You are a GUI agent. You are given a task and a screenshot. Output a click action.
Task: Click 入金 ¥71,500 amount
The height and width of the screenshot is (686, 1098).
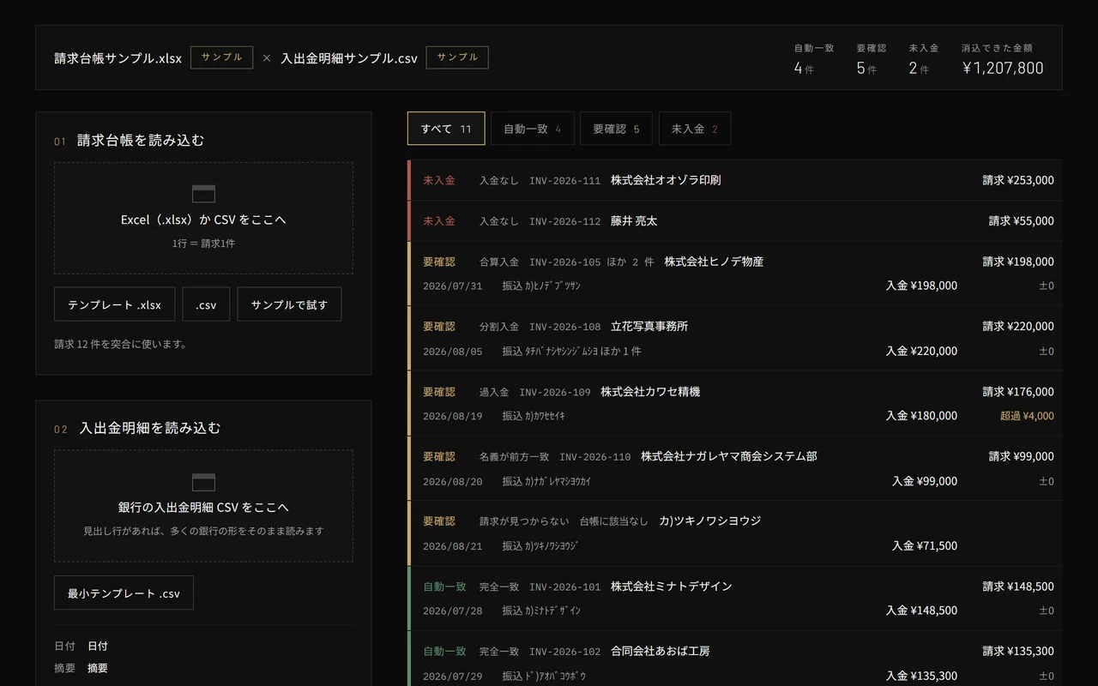(925, 545)
